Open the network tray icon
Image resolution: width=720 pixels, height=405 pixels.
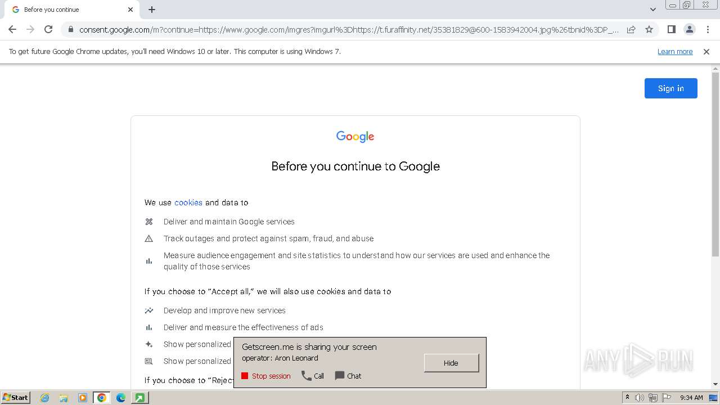[x=653, y=398]
